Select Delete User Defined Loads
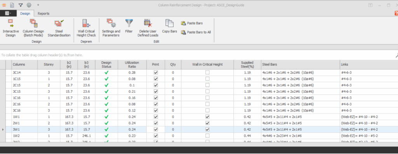This screenshot has height=154, width=398. pyautogui.click(x=148, y=28)
